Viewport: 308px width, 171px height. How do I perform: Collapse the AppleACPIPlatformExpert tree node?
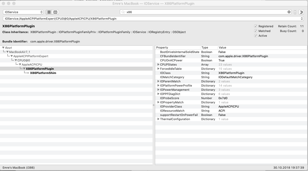12,56
